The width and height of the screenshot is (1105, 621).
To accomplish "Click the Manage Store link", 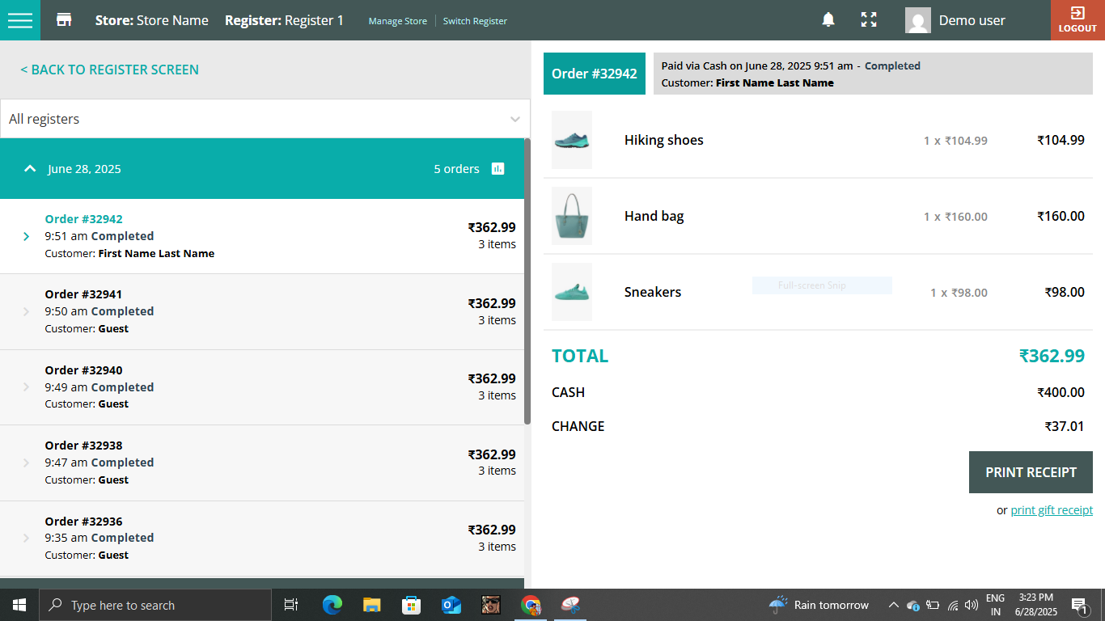I will (397, 21).
